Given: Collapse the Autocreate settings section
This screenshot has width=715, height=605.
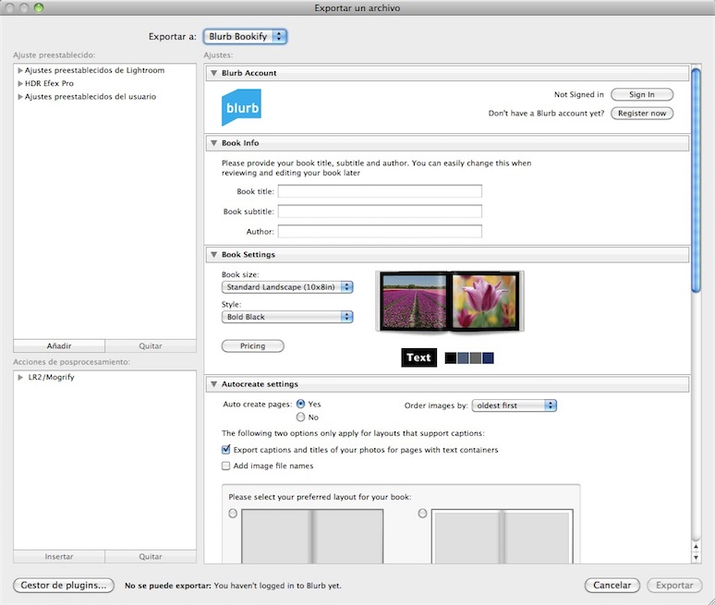Looking at the screenshot, I should [x=213, y=384].
